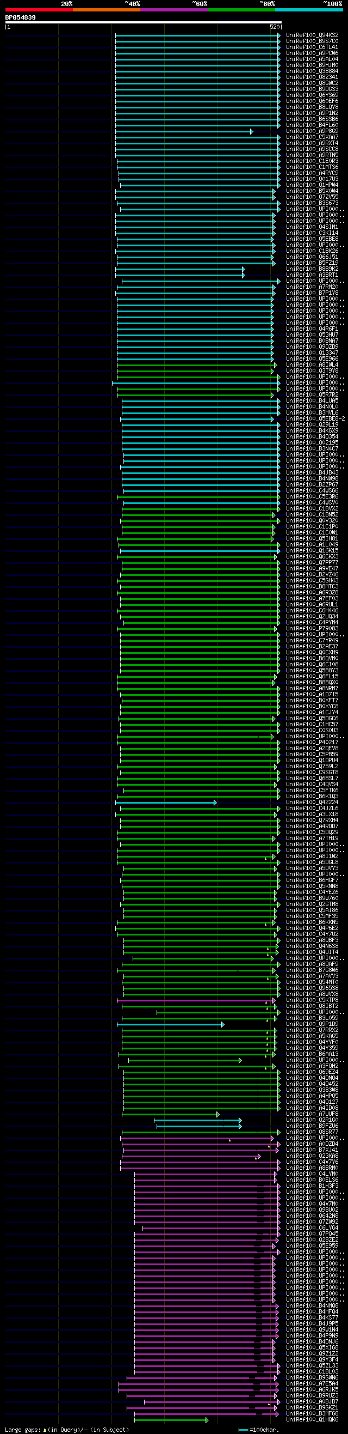Click hit label UniRef100_B6HGF7
The width and height of the screenshot is (348, 1434).
[313, 880]
